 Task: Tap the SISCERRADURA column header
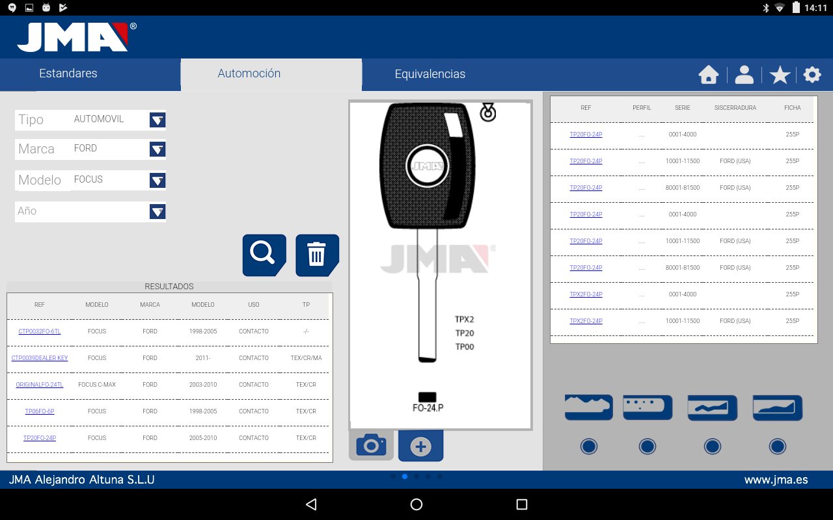pyautogui.click(x=735, y=108)
